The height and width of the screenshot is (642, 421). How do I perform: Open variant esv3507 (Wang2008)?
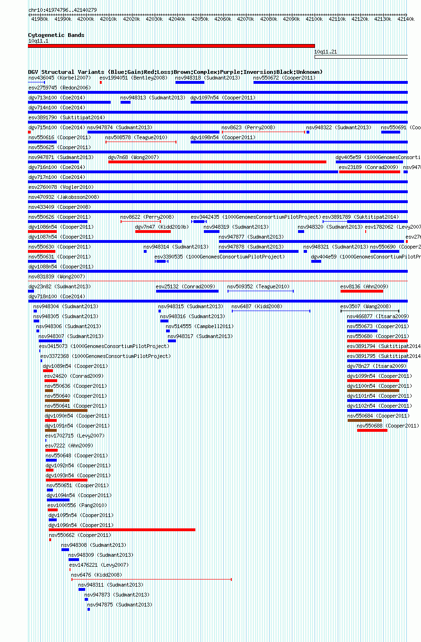(366, 306)
